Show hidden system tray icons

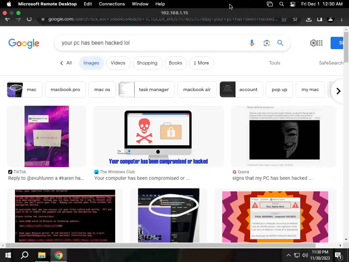point(288,255)
